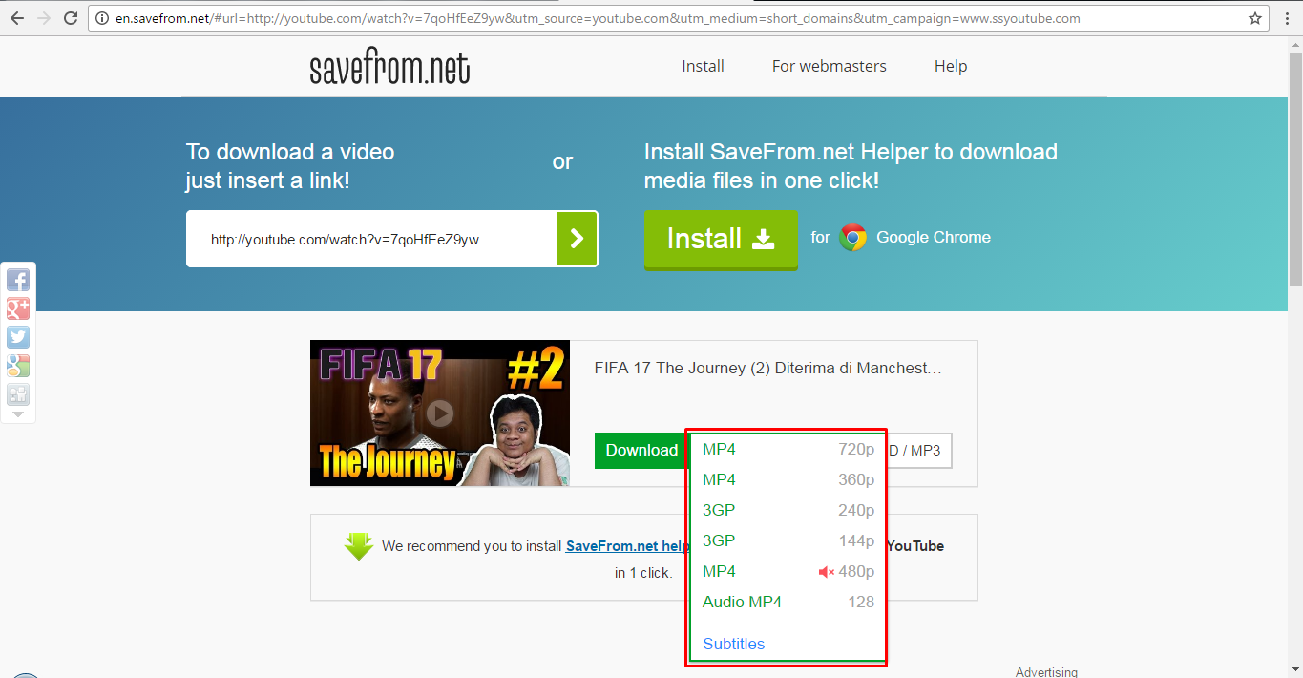Select MP4 720p format

788,449
